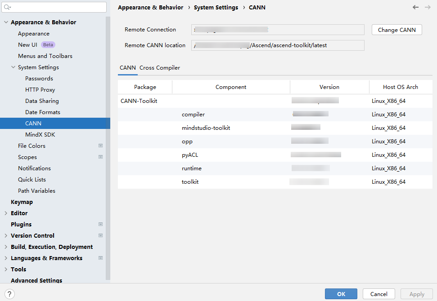This screenshot has height=301, width=437.
Task: Select File Colors in the tree
Action: pyautogui.click(x=32, y=146)
